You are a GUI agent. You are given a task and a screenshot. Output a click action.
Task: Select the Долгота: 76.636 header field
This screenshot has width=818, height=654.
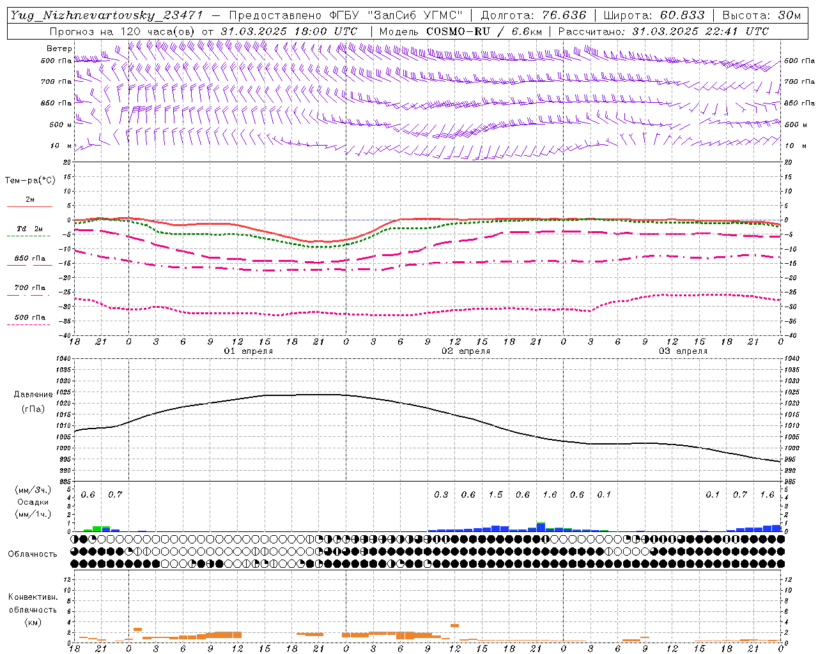(x=533, y=15)
